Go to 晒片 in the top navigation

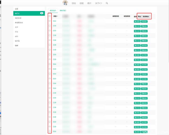tap(89, 4)
